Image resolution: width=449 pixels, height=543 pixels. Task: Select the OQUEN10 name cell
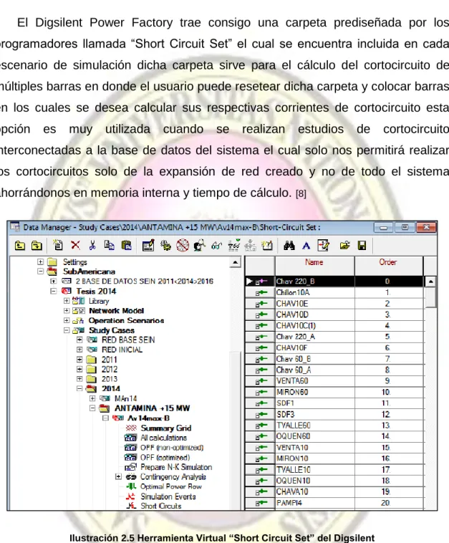pos(314,481)
